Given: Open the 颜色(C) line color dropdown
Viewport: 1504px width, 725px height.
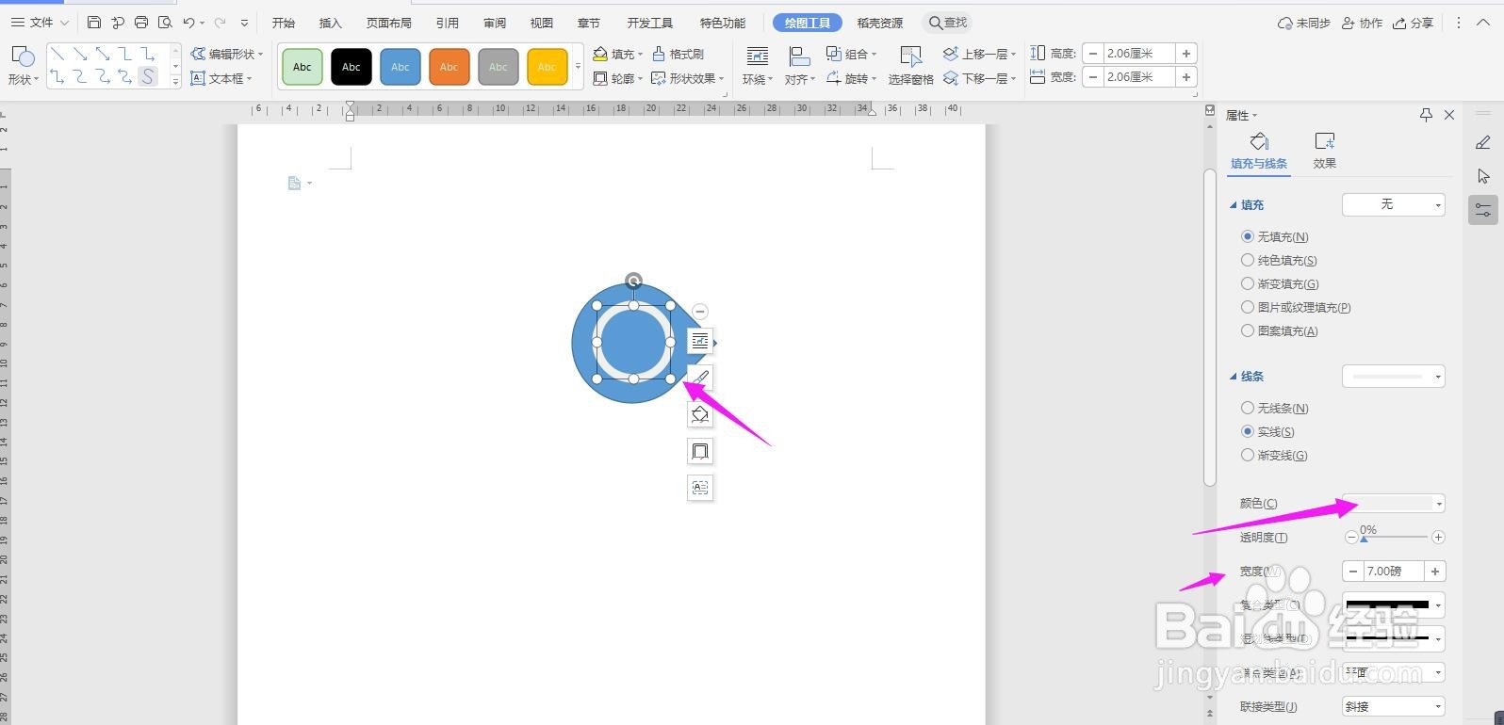Looking at the screenshot, I should click(1393, 504).
